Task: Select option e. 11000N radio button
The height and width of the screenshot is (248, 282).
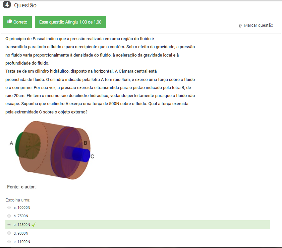Action: (9, 242)
